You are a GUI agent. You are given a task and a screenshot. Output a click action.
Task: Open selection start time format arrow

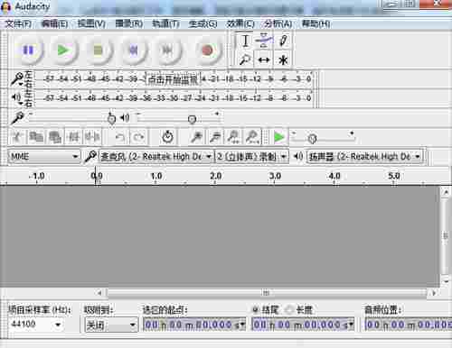pyautogui.click(x=242, y=325)
